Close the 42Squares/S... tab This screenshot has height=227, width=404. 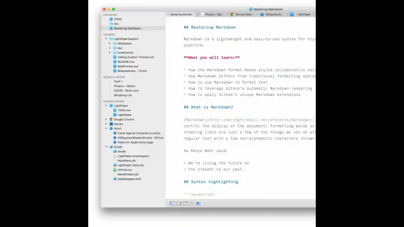click(x=258, y=14)
